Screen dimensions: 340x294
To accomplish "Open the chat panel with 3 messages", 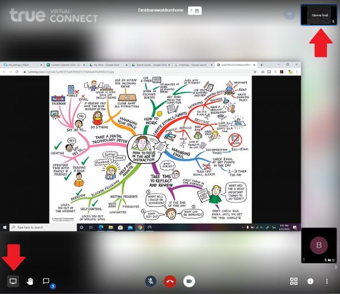I will [x=46, y=281].
